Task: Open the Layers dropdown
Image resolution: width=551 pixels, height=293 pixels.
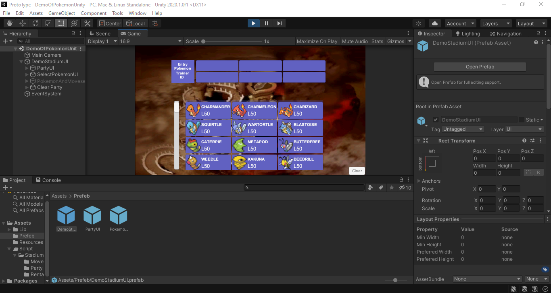Action: point(495,23)
